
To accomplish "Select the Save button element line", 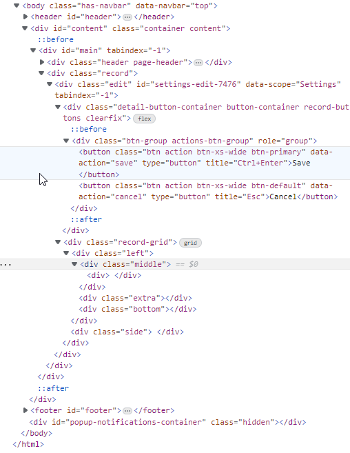I will 175,163.
